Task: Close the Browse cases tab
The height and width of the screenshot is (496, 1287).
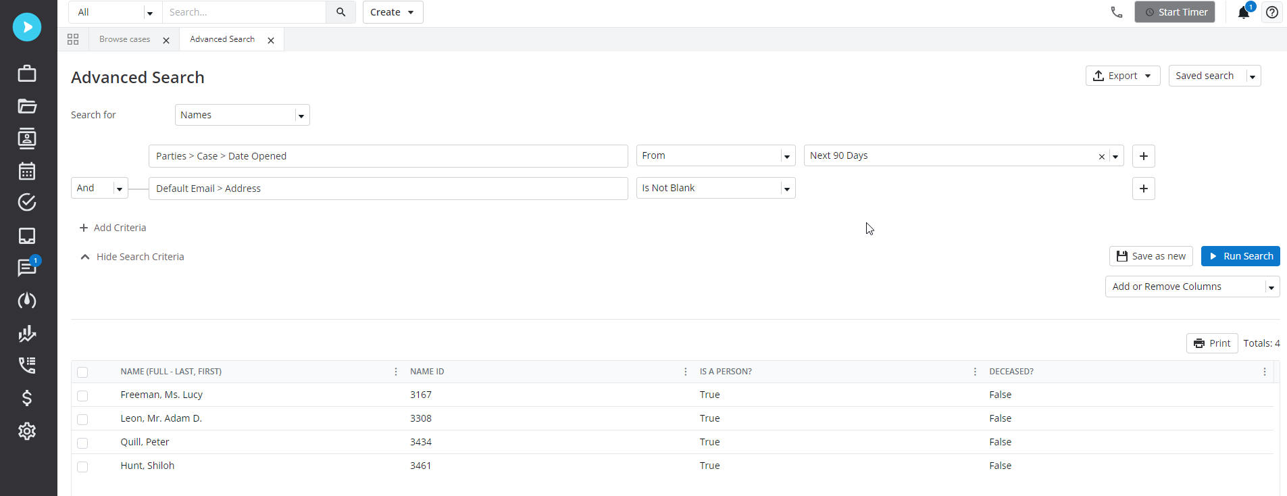Action: coord(166,41)
